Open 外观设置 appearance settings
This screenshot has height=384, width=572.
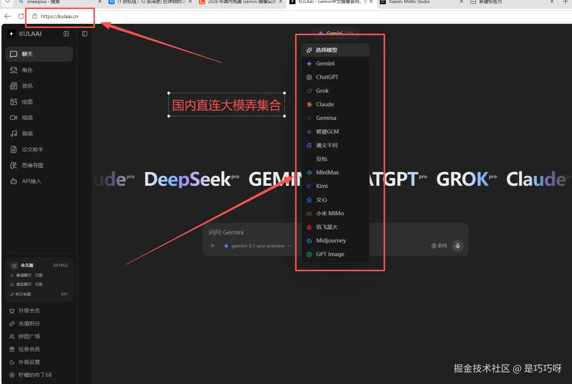click(30, 362)
